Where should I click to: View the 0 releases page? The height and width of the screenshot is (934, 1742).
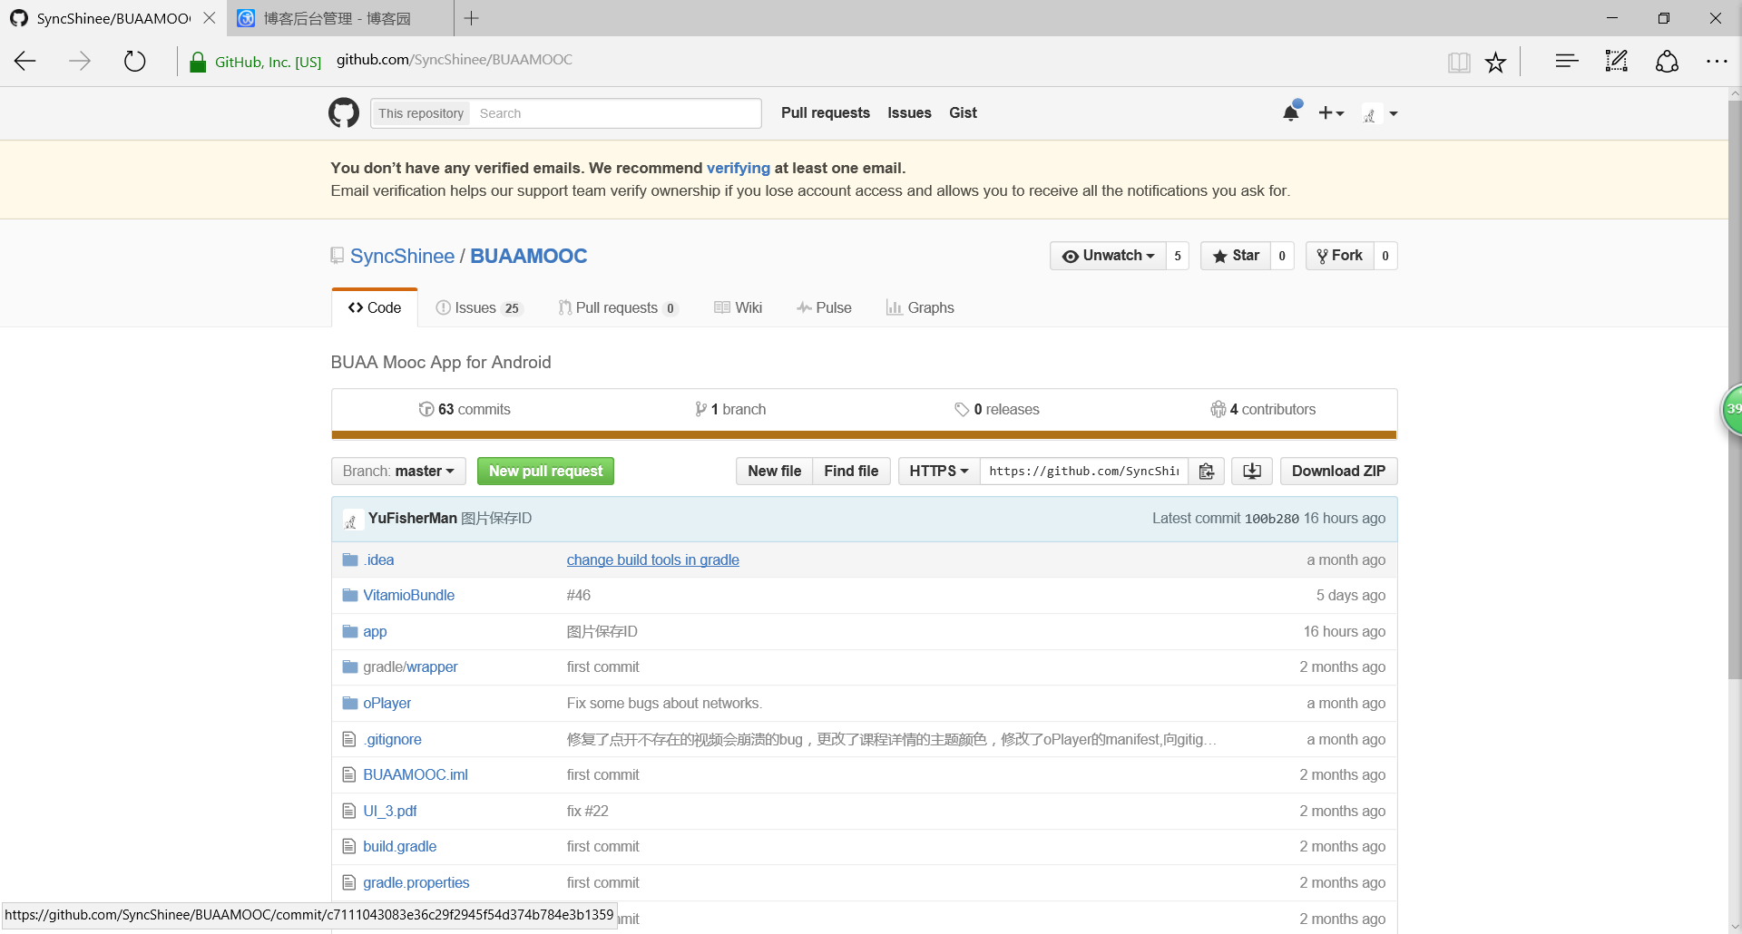click(x=997, y=410)
